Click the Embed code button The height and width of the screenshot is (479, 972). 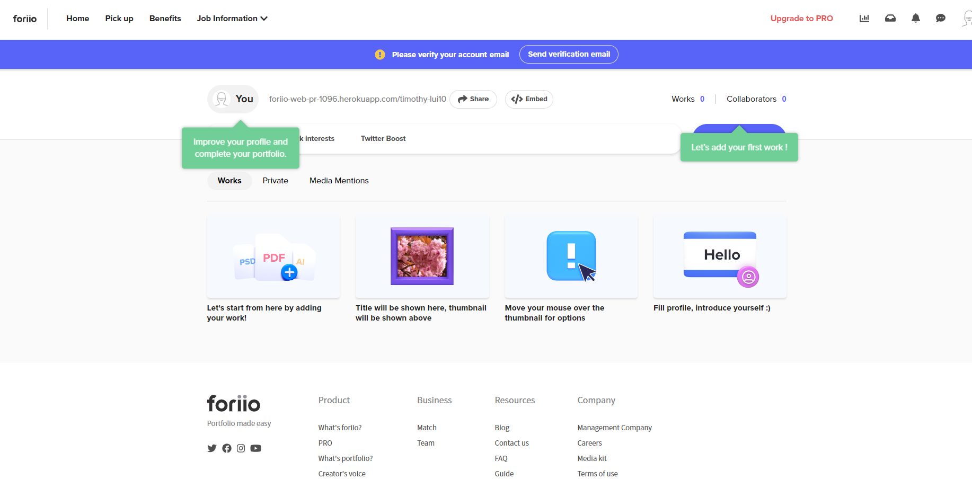pos(529,99)
